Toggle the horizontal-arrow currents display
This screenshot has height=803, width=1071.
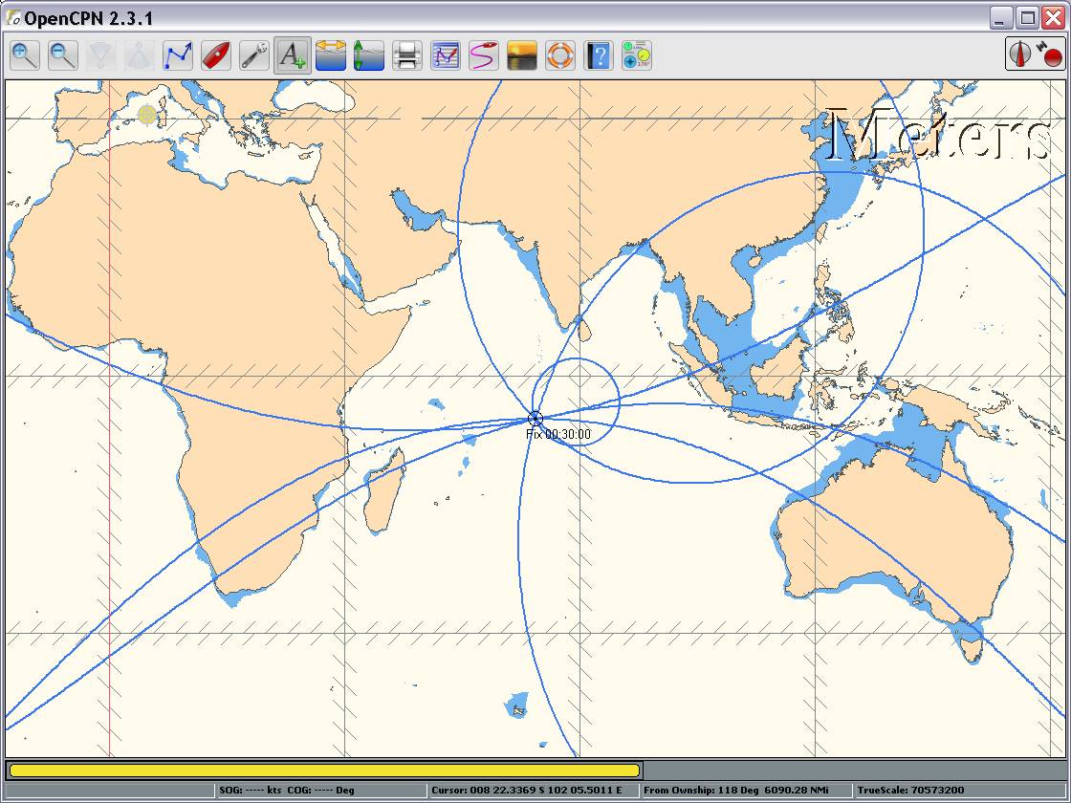331,55
